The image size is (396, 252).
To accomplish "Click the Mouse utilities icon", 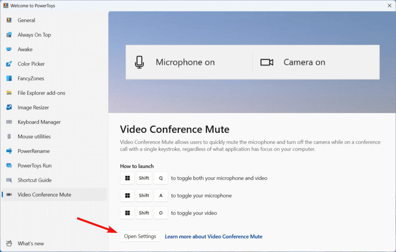I will point(9,136).
